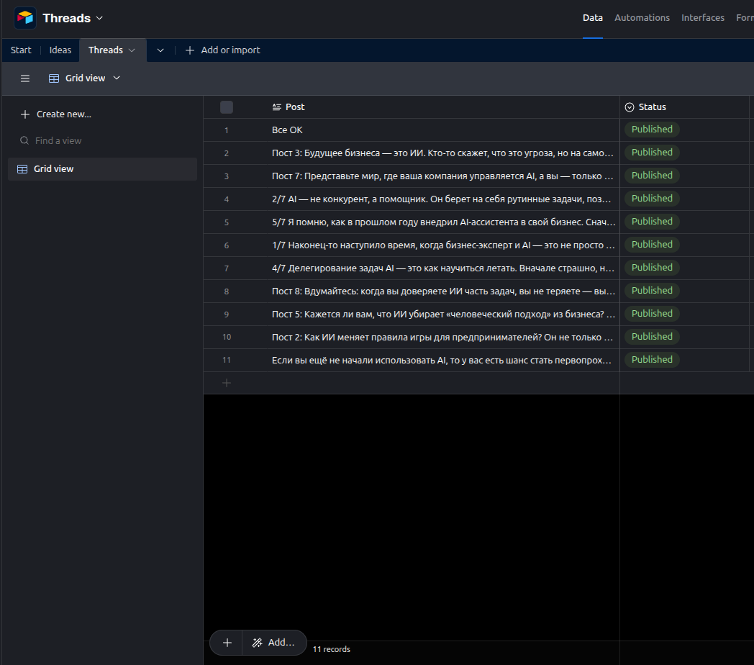Click Add or import button

click(x=222, y=50)
